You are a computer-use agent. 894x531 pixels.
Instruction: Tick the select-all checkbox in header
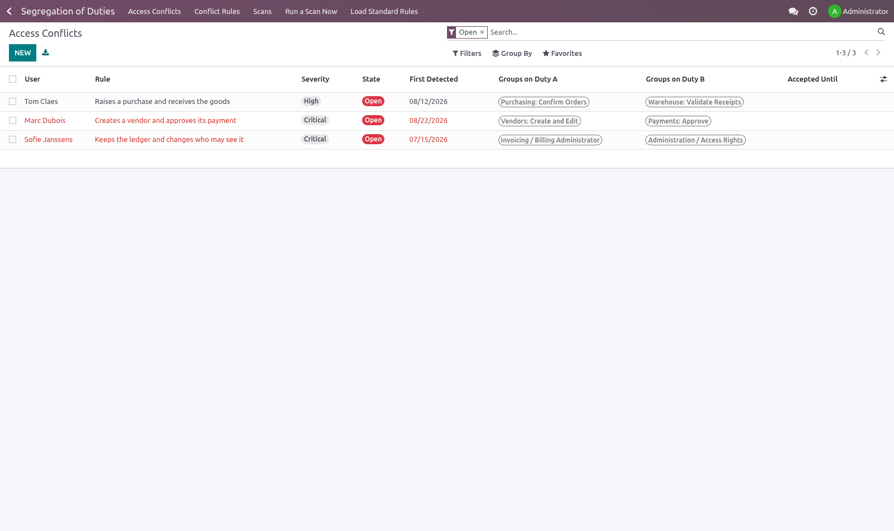pos(12,79)
